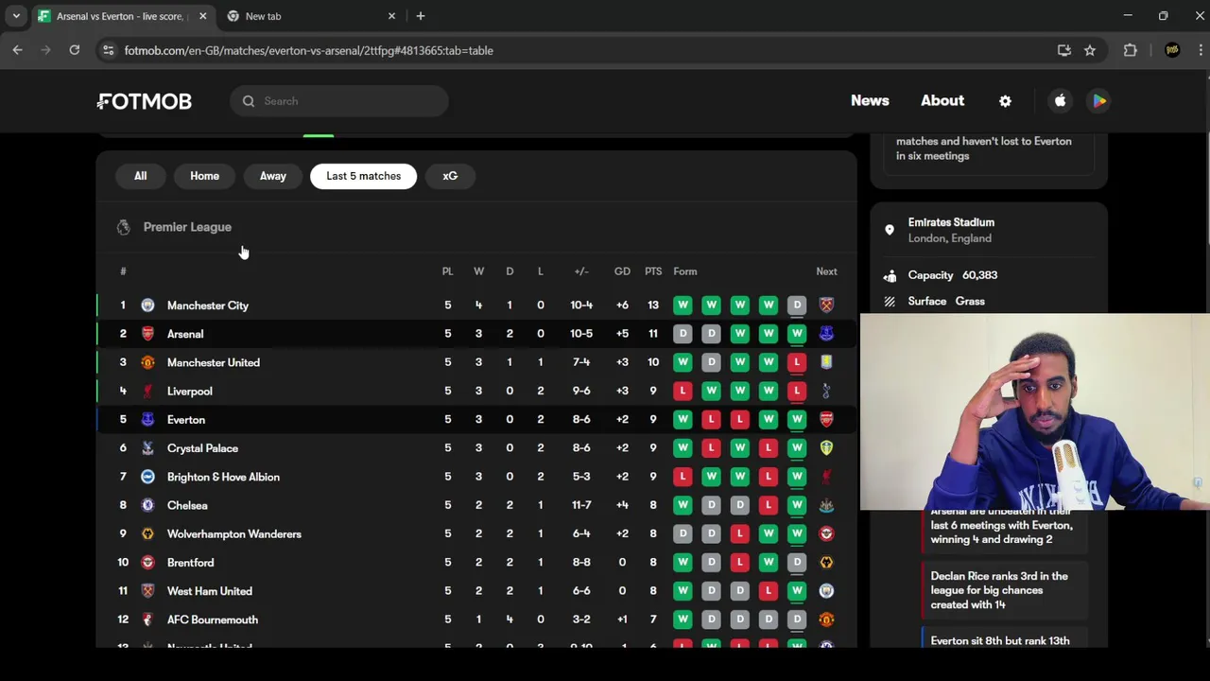Click the Arsenal club crest
Image resolution: width=1210 pixels, height=681 pixels.
coord(147,334)
